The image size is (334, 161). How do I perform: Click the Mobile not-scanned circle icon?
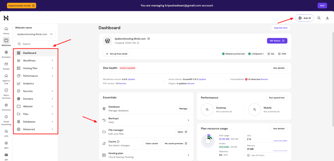pyautogui.click(x=254, y=109)
